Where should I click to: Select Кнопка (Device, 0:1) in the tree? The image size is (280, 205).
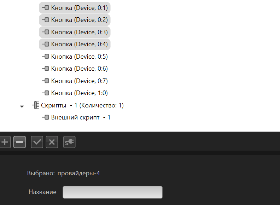(79, 7)
